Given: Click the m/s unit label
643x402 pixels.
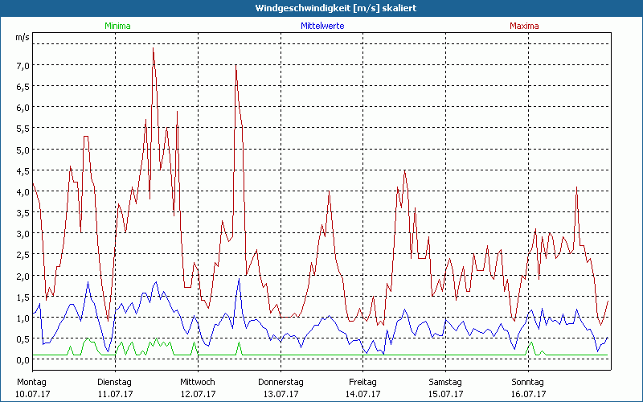Looking at the screenshot, I should tap(22, 37).
